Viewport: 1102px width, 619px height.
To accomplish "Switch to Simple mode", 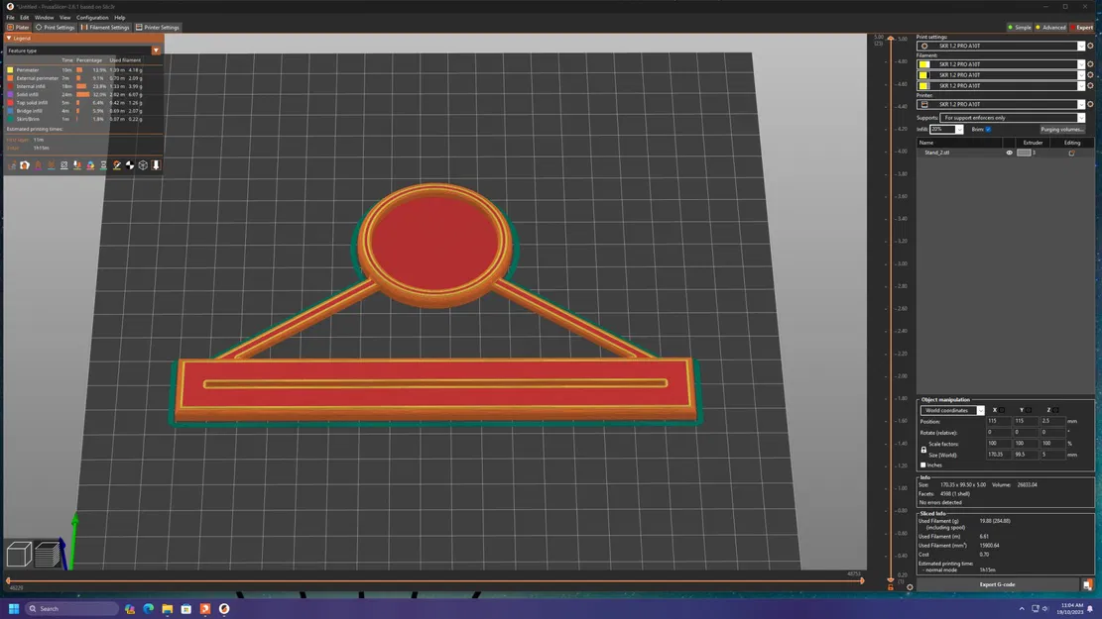I will (x=1019, y=28).
